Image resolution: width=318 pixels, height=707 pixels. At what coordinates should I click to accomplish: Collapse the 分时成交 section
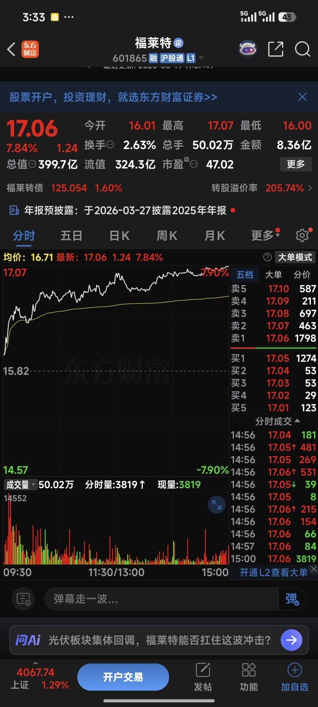coord(277,421)
